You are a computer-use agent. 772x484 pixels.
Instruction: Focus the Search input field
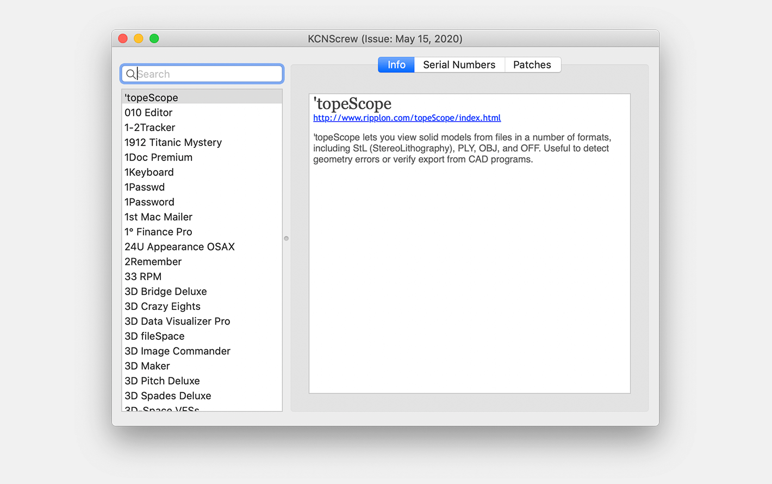click(202, 74)
